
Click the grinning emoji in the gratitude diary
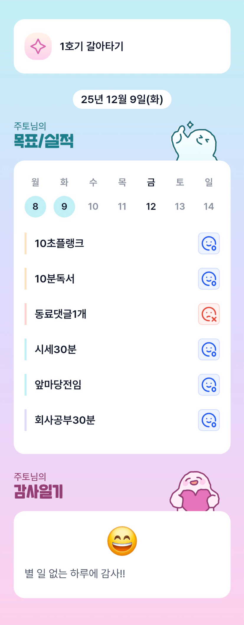122,541
